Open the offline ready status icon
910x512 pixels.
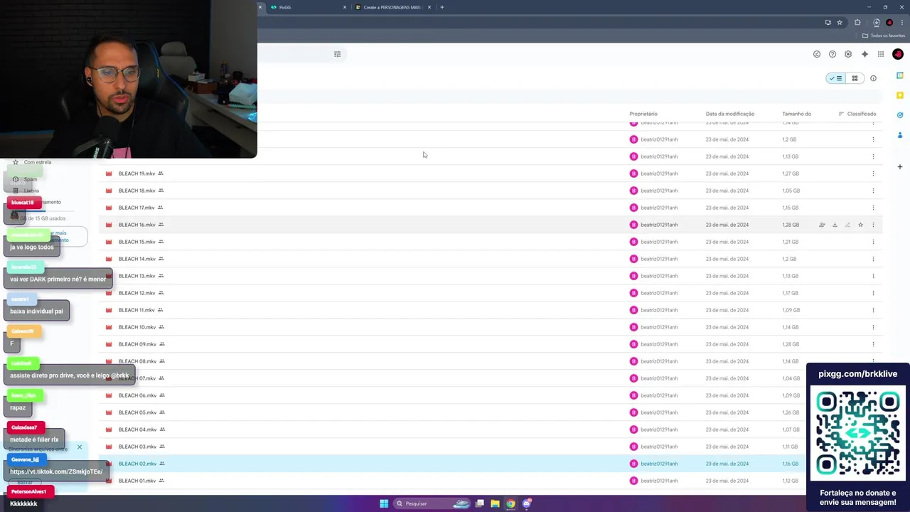(817, 54)
